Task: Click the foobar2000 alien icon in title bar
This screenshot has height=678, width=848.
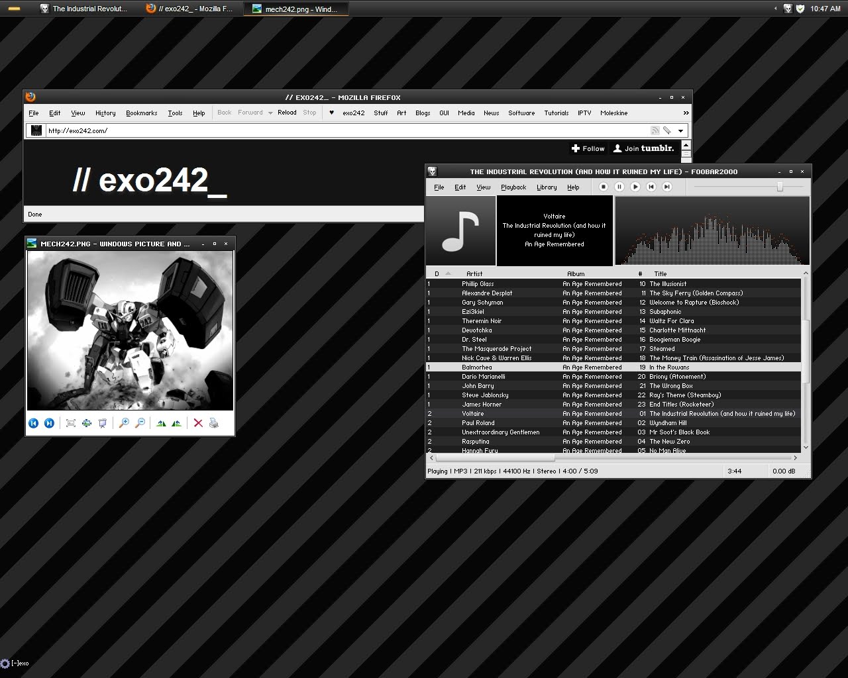Action: point(432,171)
